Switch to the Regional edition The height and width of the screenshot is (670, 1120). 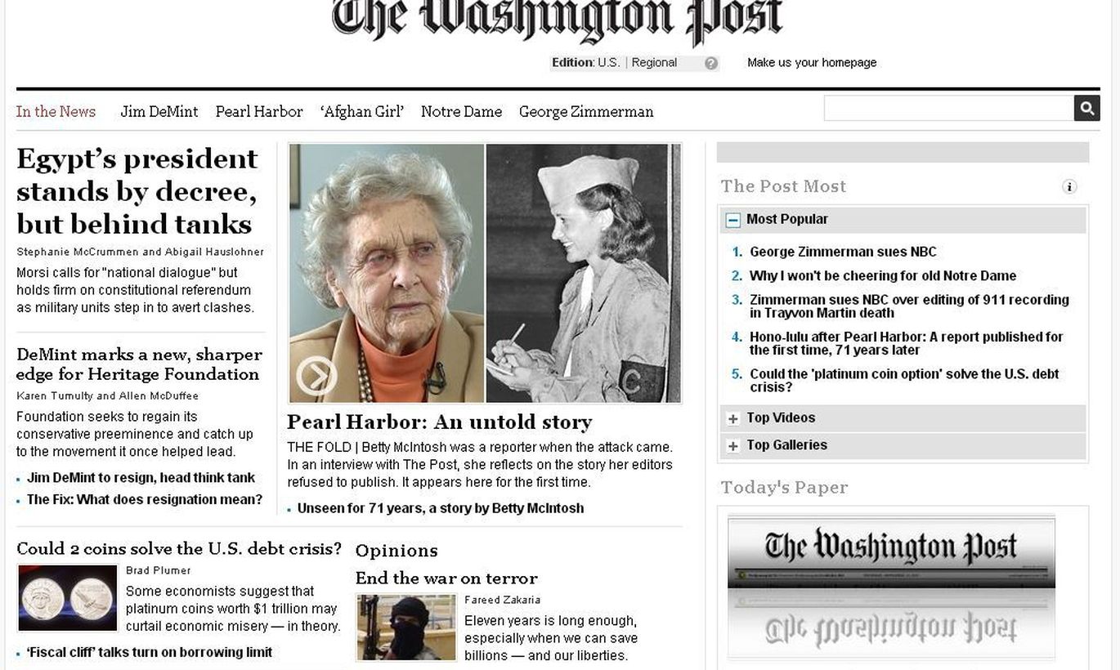[654, 63]
